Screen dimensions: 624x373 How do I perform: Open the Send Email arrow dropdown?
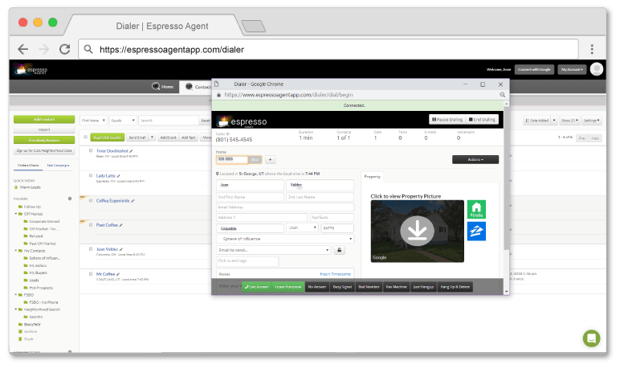(x=152, y=137)
